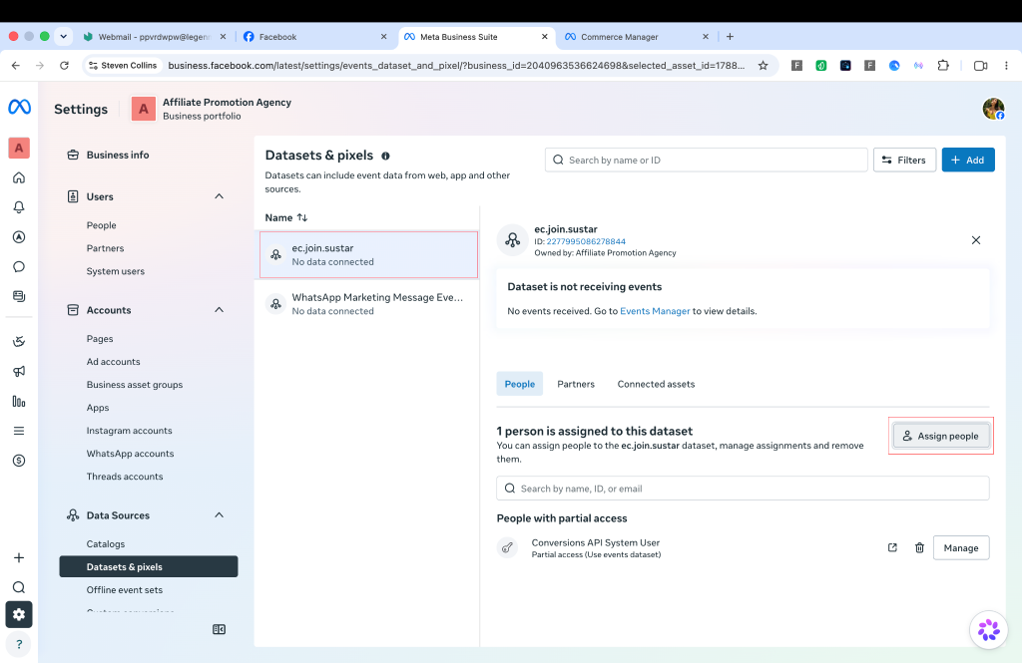Image resolution: width=1022 pixels, height=663 pixels.
Task: Click the Meta logo in sidebar
Action: pos(19,106)
